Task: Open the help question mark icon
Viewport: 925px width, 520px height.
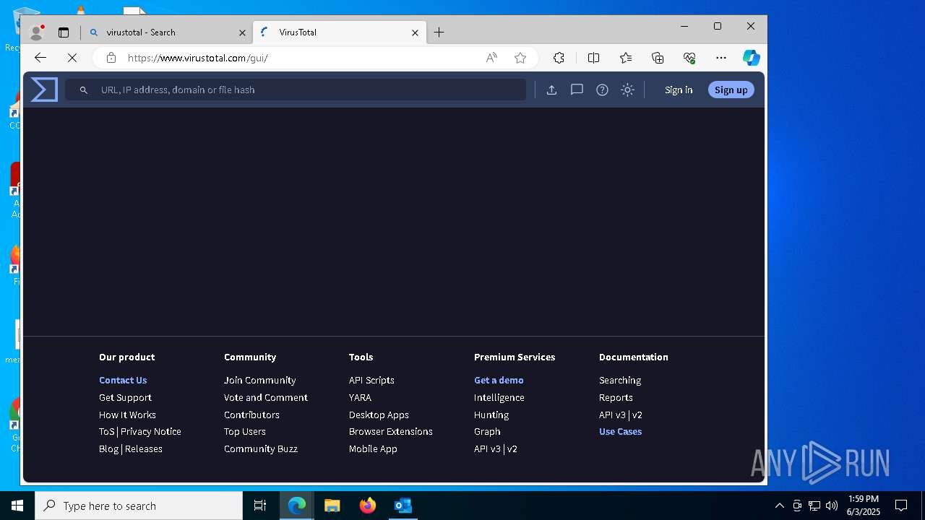Action: tap(602, 90)
